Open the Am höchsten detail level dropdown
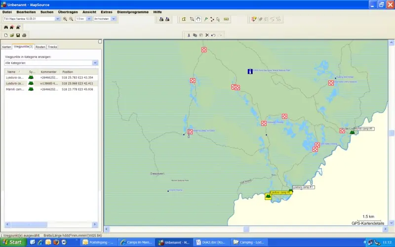The height and width of the screenshot is (247, 395). [114, 19]
